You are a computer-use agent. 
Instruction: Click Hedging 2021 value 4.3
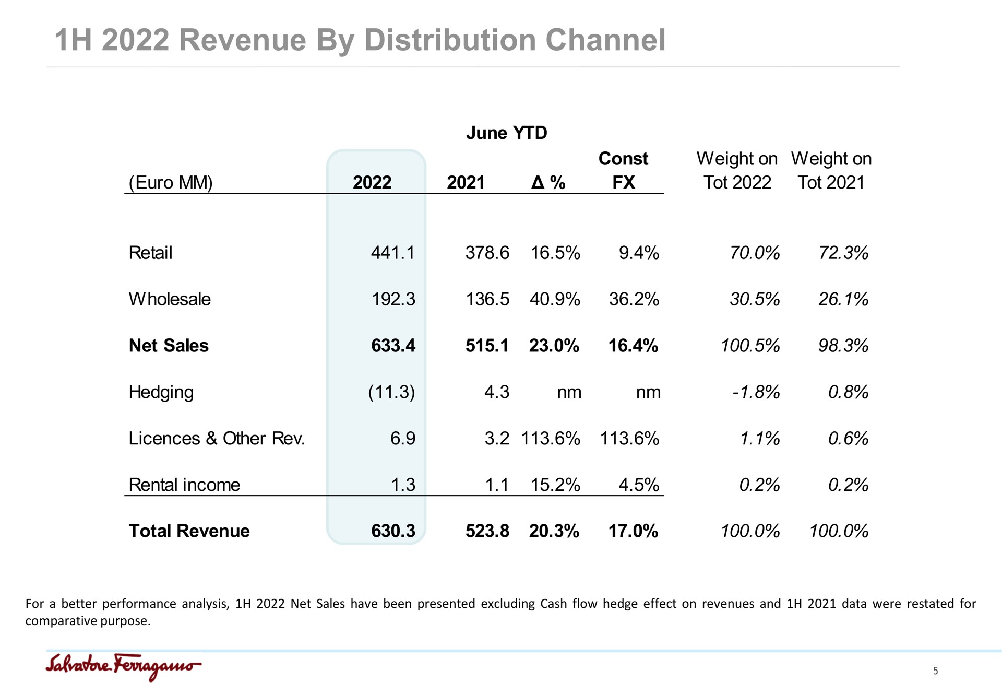click(496, 392)
